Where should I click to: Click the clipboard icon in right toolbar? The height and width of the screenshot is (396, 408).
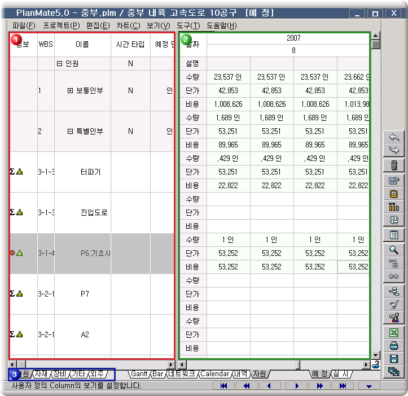394,194
